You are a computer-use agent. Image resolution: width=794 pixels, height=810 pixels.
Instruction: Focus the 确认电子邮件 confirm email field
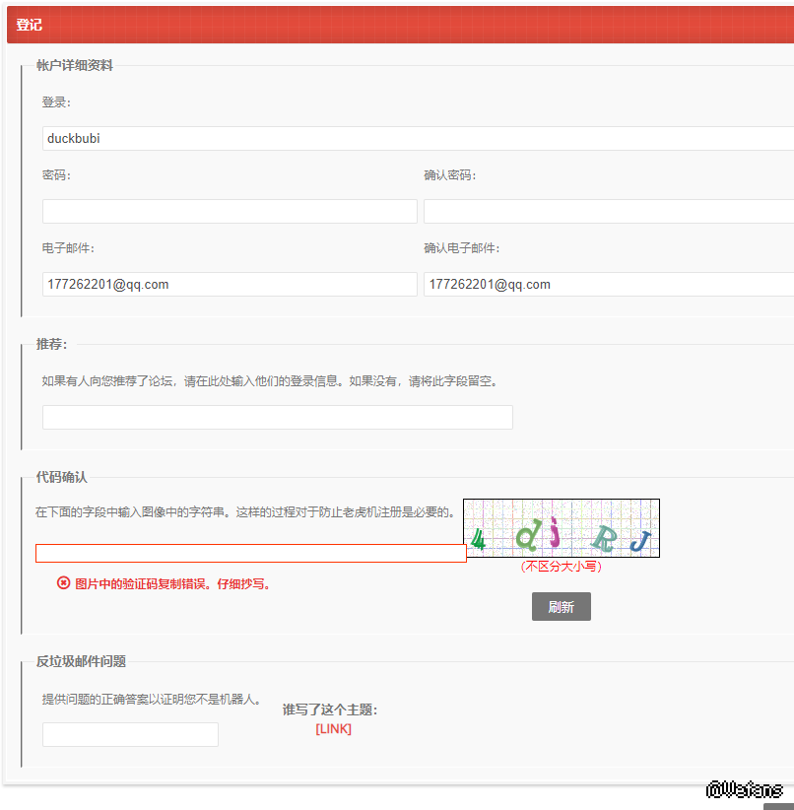tap(608, 285)
